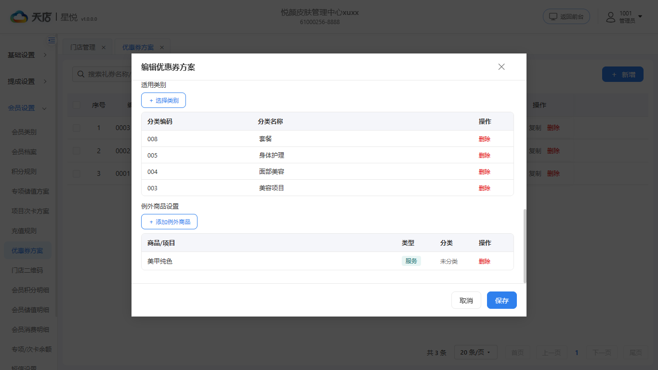This screenshot has height=370, width=658.
Task: Switch to the 门店管理 tab
Action: (82, 47)
